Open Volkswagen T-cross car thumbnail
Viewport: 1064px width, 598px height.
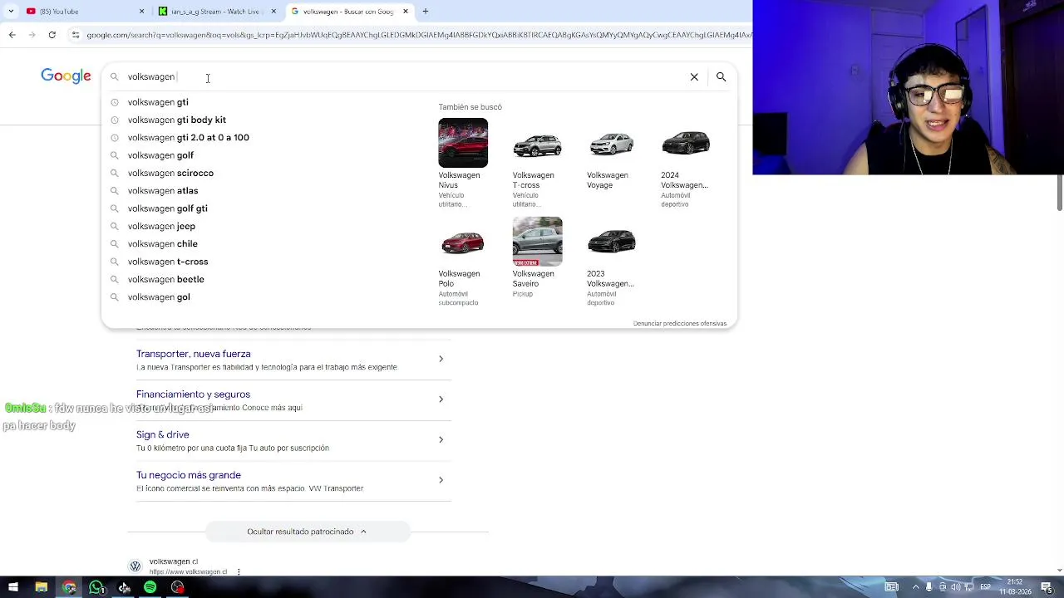pyautogui.click(x=537, y=143)
